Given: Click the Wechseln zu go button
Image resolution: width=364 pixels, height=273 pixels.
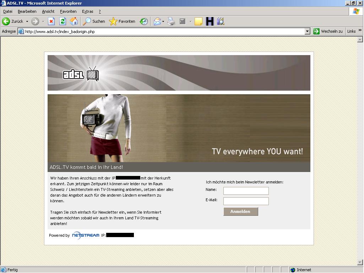Looking at the screenshot, I should (328, 31).
